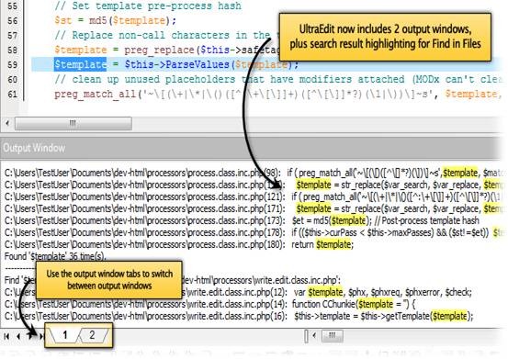The width and height of the screenshot is (508, 359).
Task: Click the editor horizontal scrollbar thumb
Action: (x=73, y=123)
